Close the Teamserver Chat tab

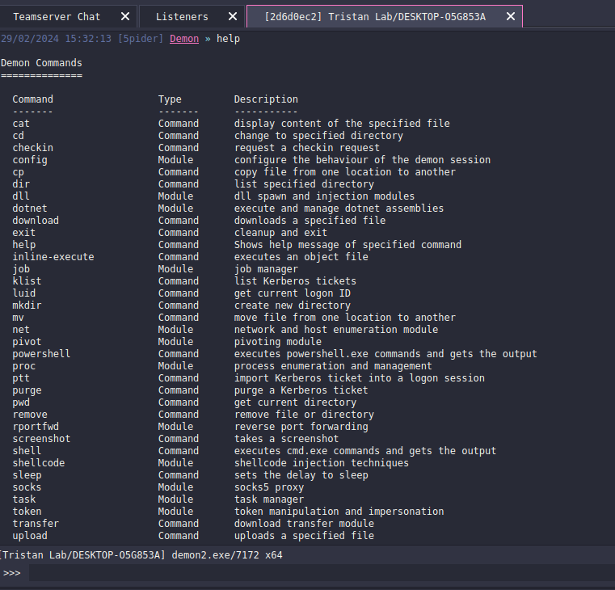(125, 16)
